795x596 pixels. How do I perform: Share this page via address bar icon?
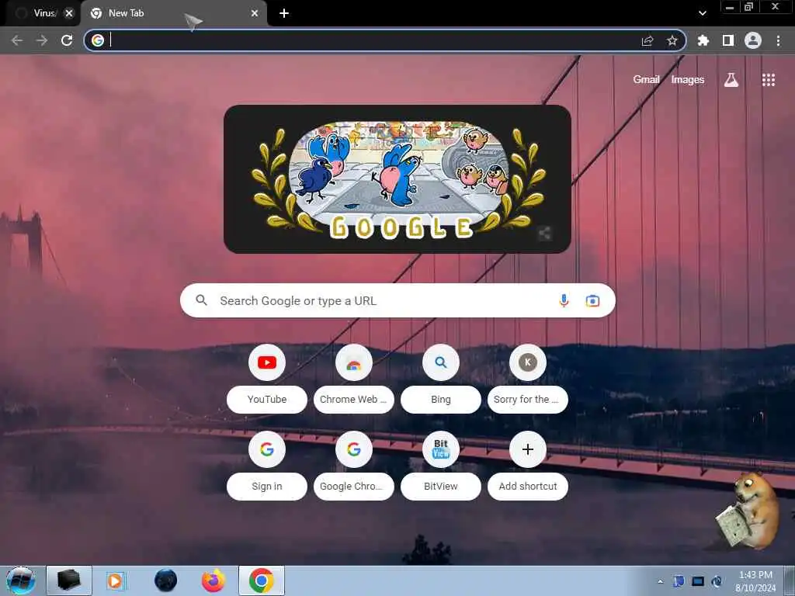pos(647,40)
